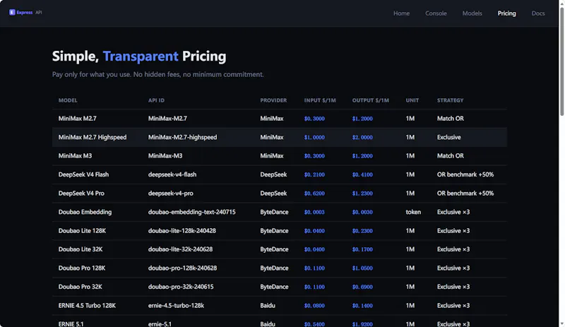Click the $0.1400 output price
The height and width of the screenshot is (327, 565).
point(362,305)
